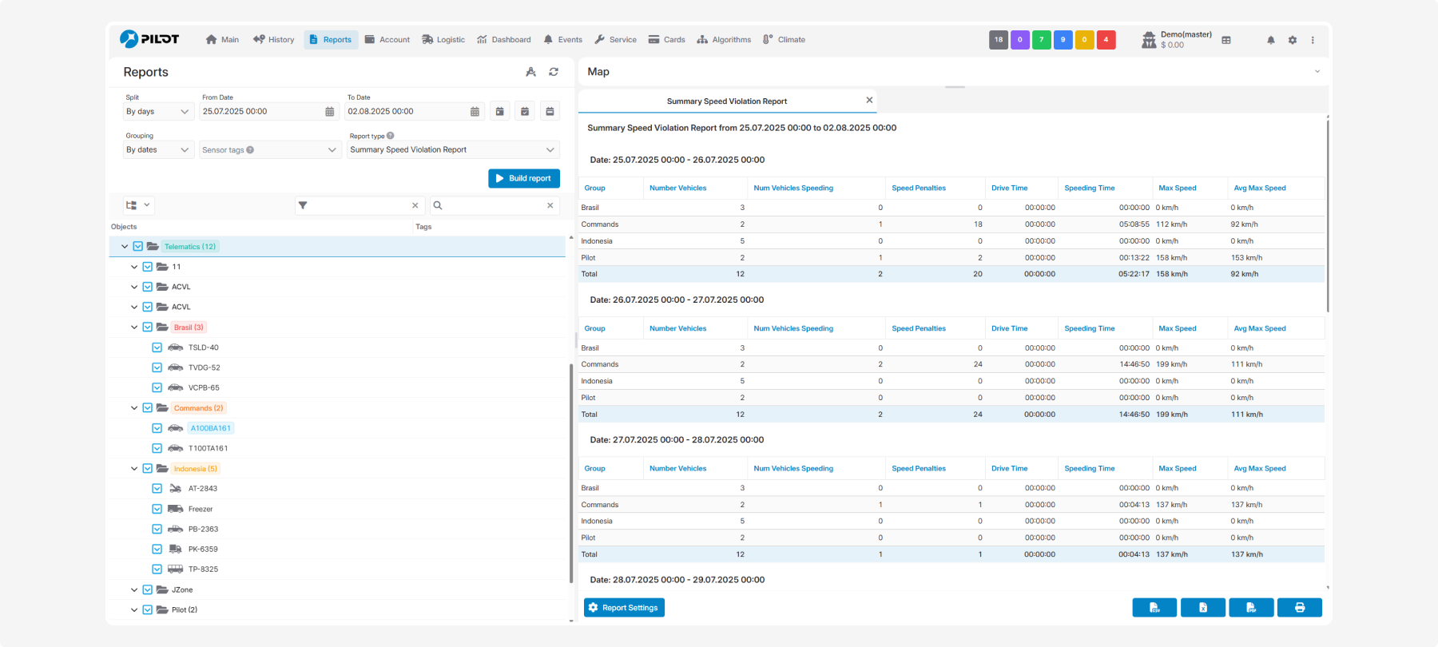Export the report as CSV
Viewport: 1438px width, 647px height.
pos(1154,608)
